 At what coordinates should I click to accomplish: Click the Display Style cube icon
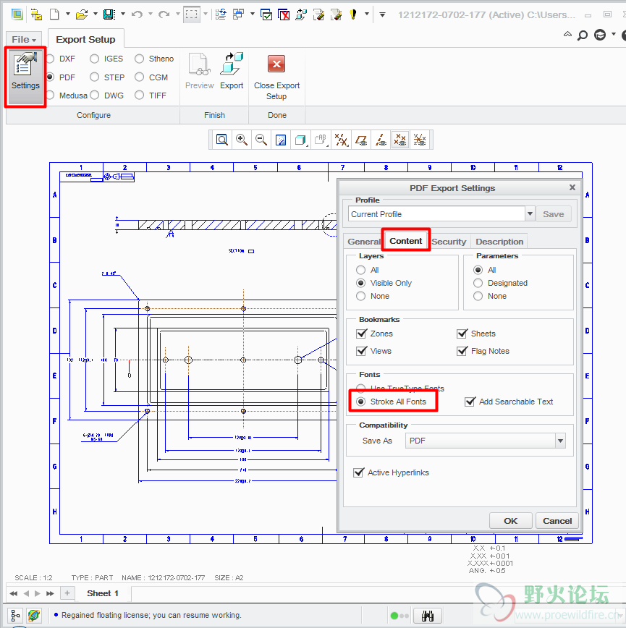coord(300,140)
